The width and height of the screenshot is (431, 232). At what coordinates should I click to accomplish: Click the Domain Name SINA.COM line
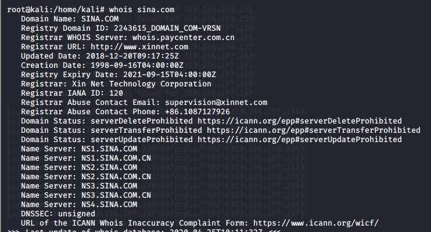(x=70, y=19)
